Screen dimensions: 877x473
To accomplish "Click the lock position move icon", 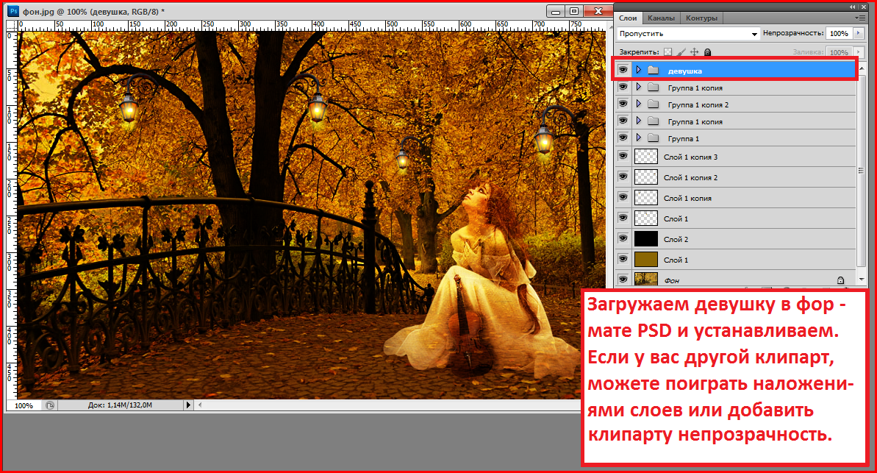I will pyautogui.click(x=695, y=52).
